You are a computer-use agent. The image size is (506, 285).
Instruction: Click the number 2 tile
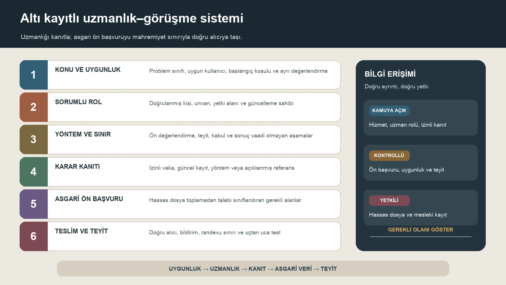click(34, 107)
